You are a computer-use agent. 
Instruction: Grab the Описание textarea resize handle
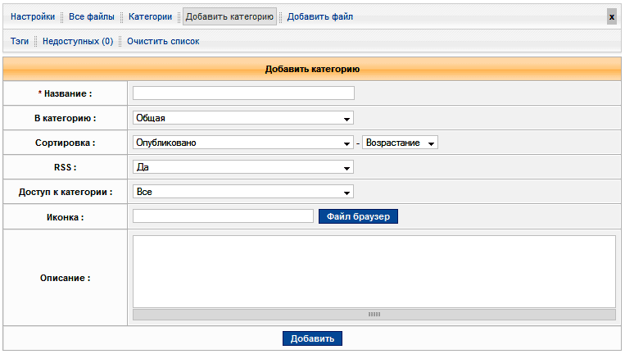point(374,314)
